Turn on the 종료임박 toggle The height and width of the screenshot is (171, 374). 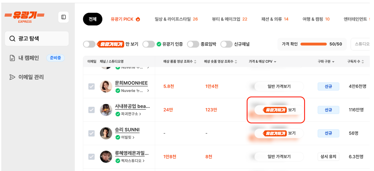click(193, 44)
